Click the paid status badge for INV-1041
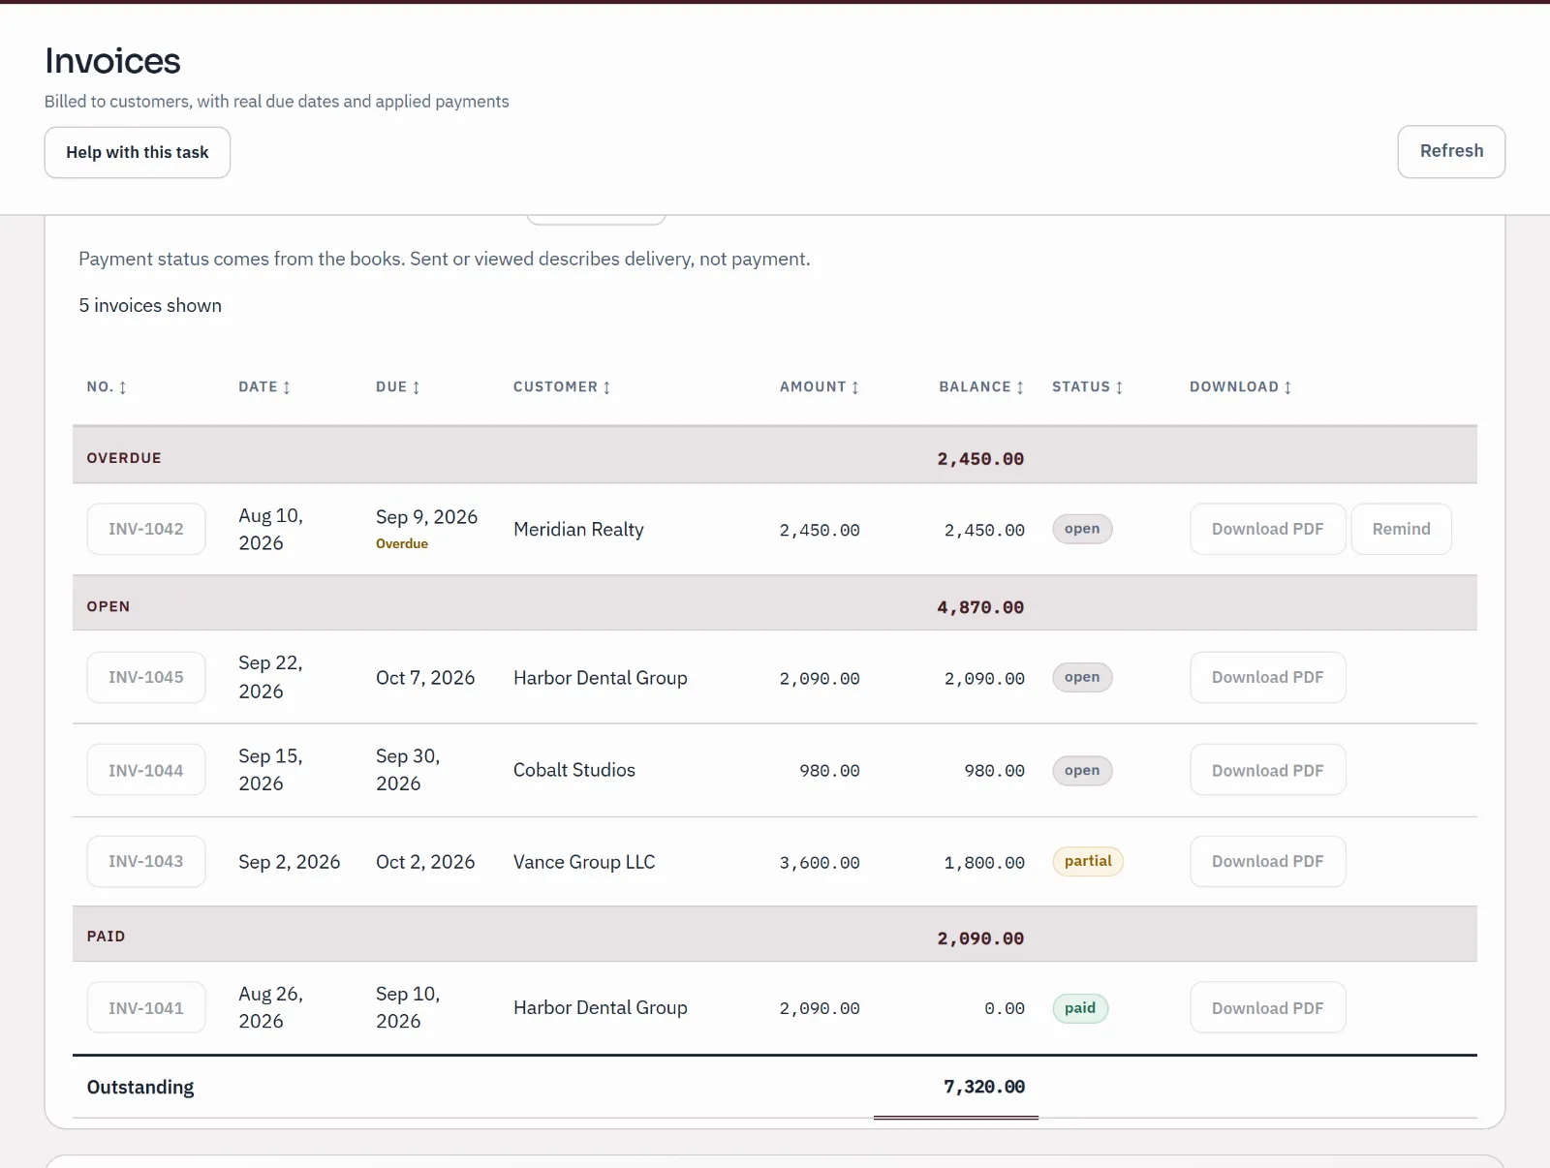The image size is (1550, 1168). (1080, 1008)
